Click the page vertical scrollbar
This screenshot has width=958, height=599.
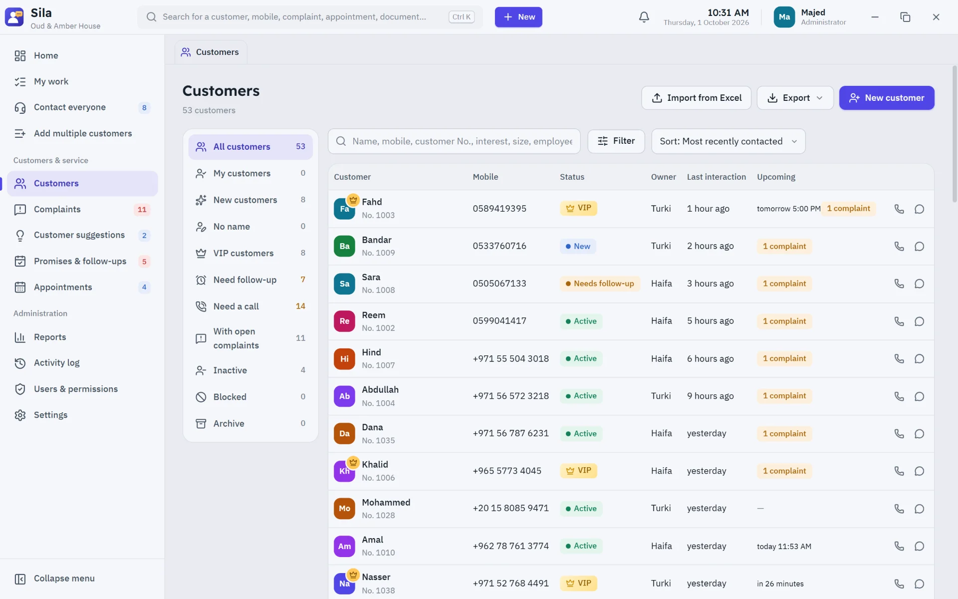click(955, 135)
